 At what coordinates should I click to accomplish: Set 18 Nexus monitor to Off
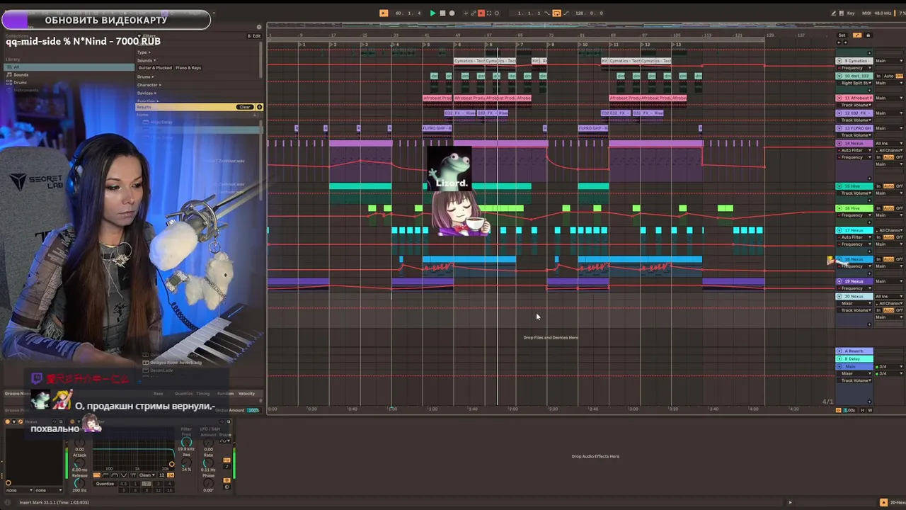click(x=900, y=259)
